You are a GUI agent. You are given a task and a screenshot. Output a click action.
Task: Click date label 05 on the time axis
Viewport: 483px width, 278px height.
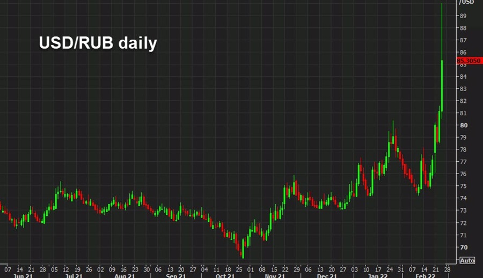pyautogui.click(x=54, y=269)
